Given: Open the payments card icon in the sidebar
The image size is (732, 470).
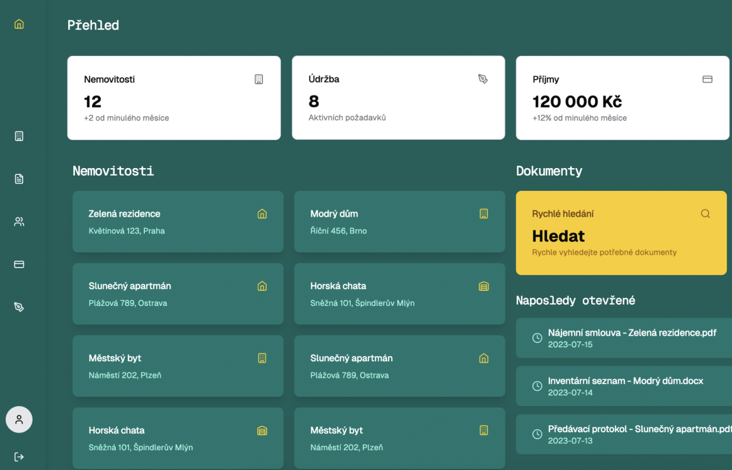Looking at the screenshot, I should click(19, 264).
